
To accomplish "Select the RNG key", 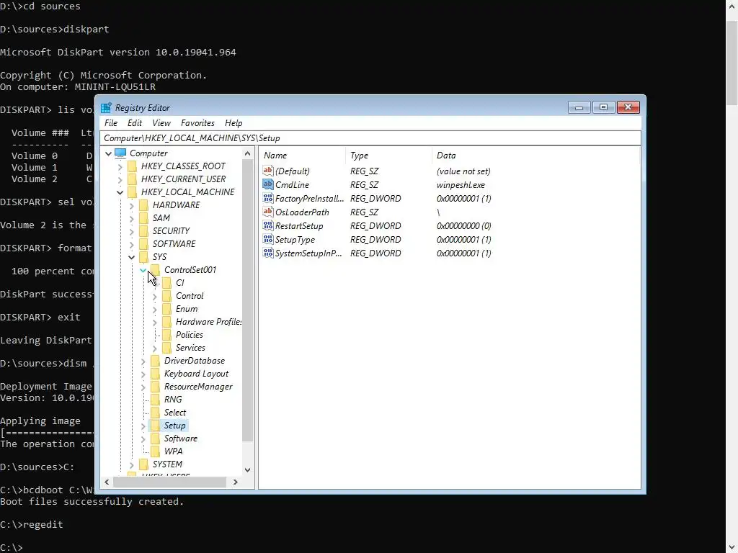I will 173,400.
